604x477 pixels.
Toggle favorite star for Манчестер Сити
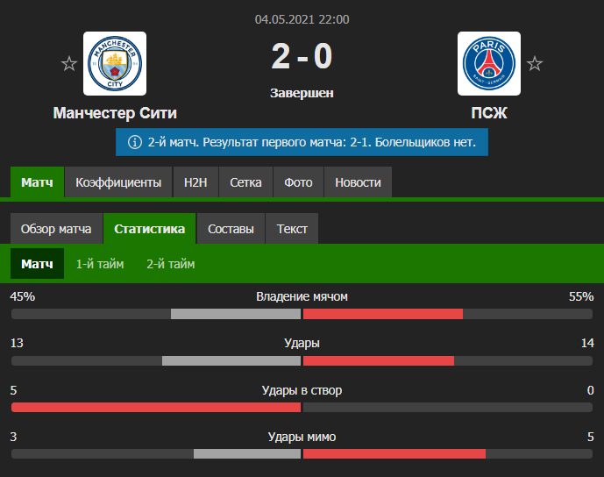point(68,64)
